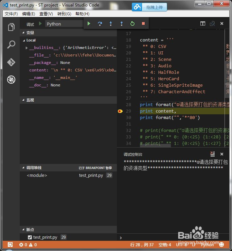232x251 pixels.
Task: Click the line '** 7: CharacterAndEffect'
Action: pyautogui.click(x=174, y=92)
